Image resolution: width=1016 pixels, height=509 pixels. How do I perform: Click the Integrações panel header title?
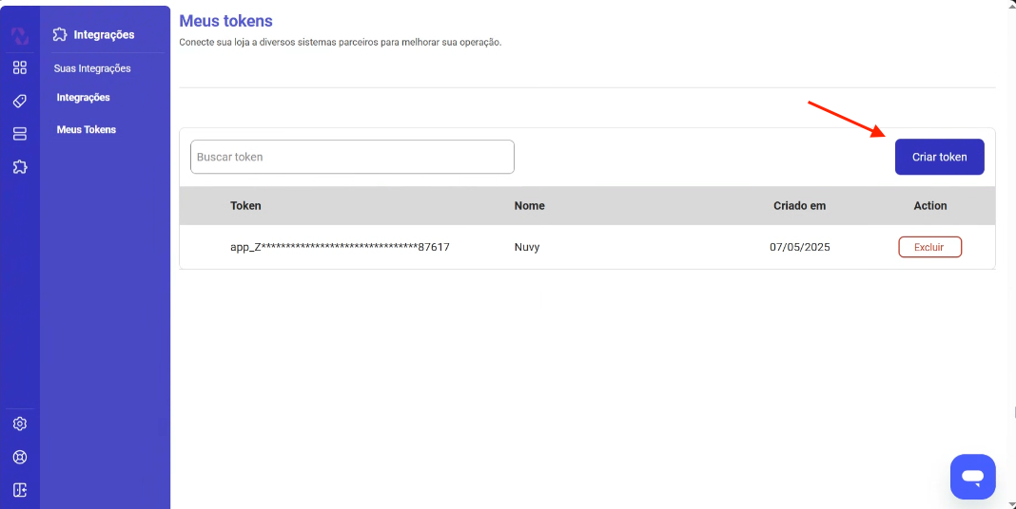[104, 35]
